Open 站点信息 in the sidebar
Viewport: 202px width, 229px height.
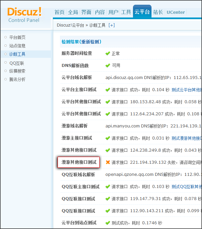(x=17, y=46)
